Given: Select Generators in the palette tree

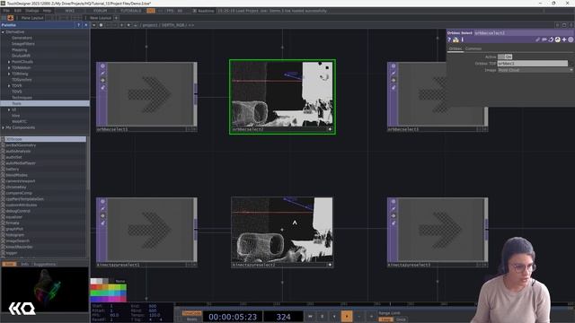Looking at the screenshot, I should click(22, 38).
